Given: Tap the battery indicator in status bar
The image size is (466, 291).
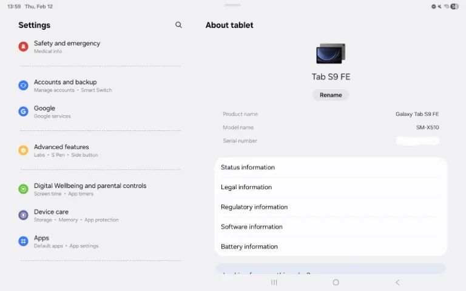Looking at the screenshot, I should [454, 7].
